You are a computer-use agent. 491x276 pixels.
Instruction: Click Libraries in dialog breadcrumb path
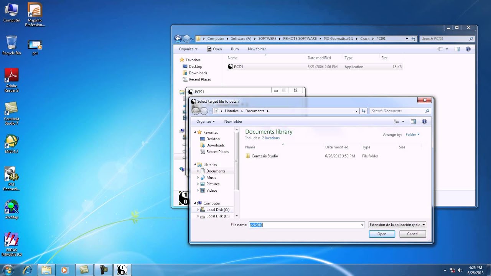(x=232, y=111)
